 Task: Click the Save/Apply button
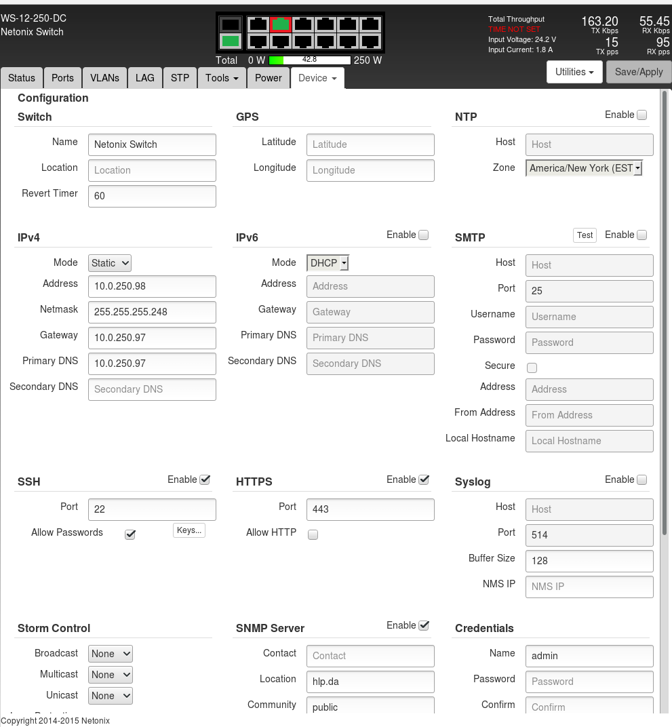tap(638, 72)
